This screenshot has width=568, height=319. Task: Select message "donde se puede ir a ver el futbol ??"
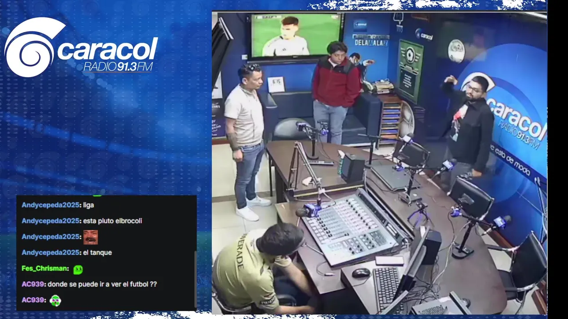pyautogui.click(x=102, y=284)
